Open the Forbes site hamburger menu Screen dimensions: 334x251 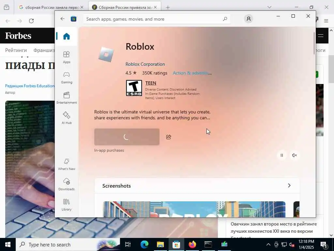coord(321,36)
